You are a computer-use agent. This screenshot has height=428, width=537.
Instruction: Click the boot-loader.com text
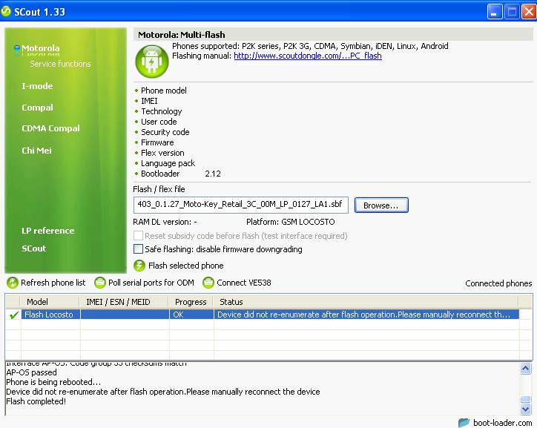coord(502,423)
